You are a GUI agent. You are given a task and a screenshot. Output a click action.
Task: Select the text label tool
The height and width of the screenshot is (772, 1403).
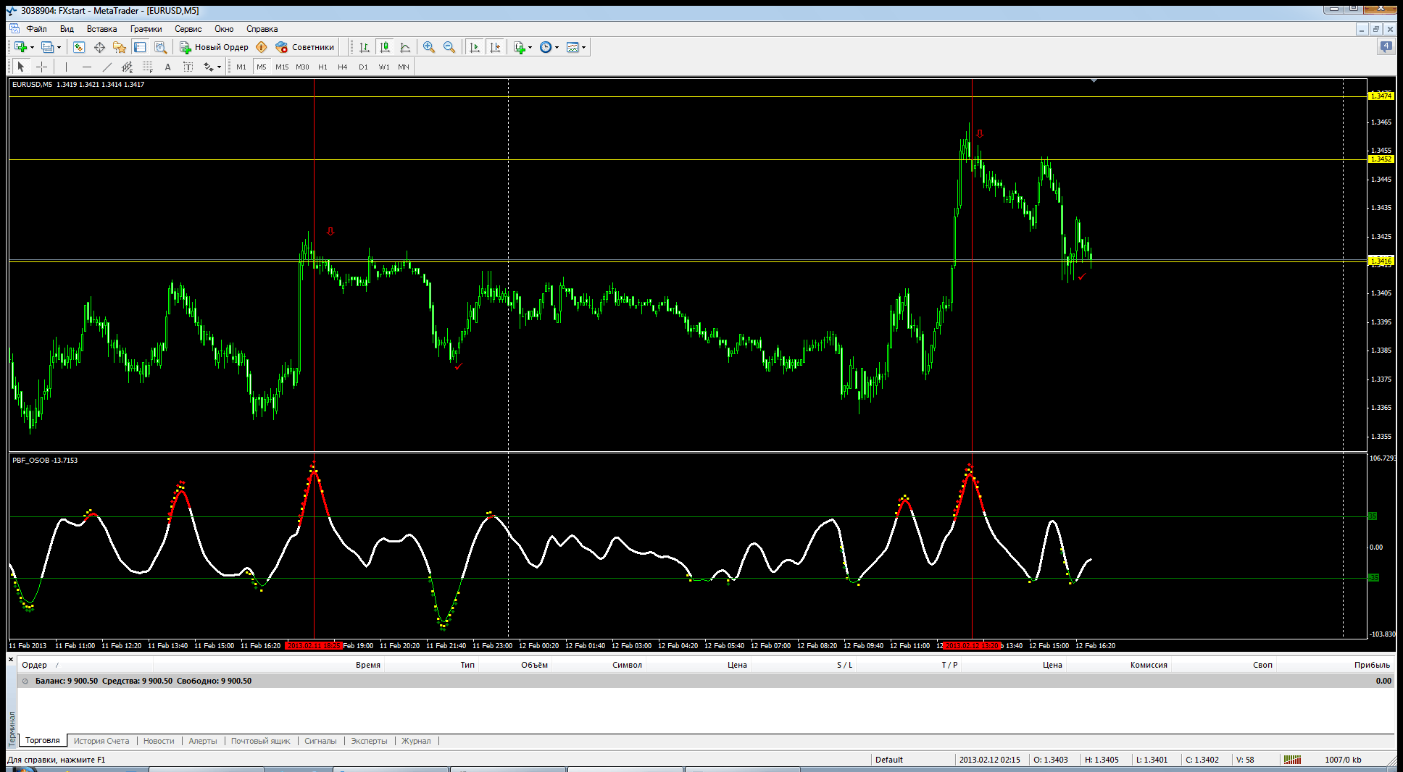tap(188, 67)
